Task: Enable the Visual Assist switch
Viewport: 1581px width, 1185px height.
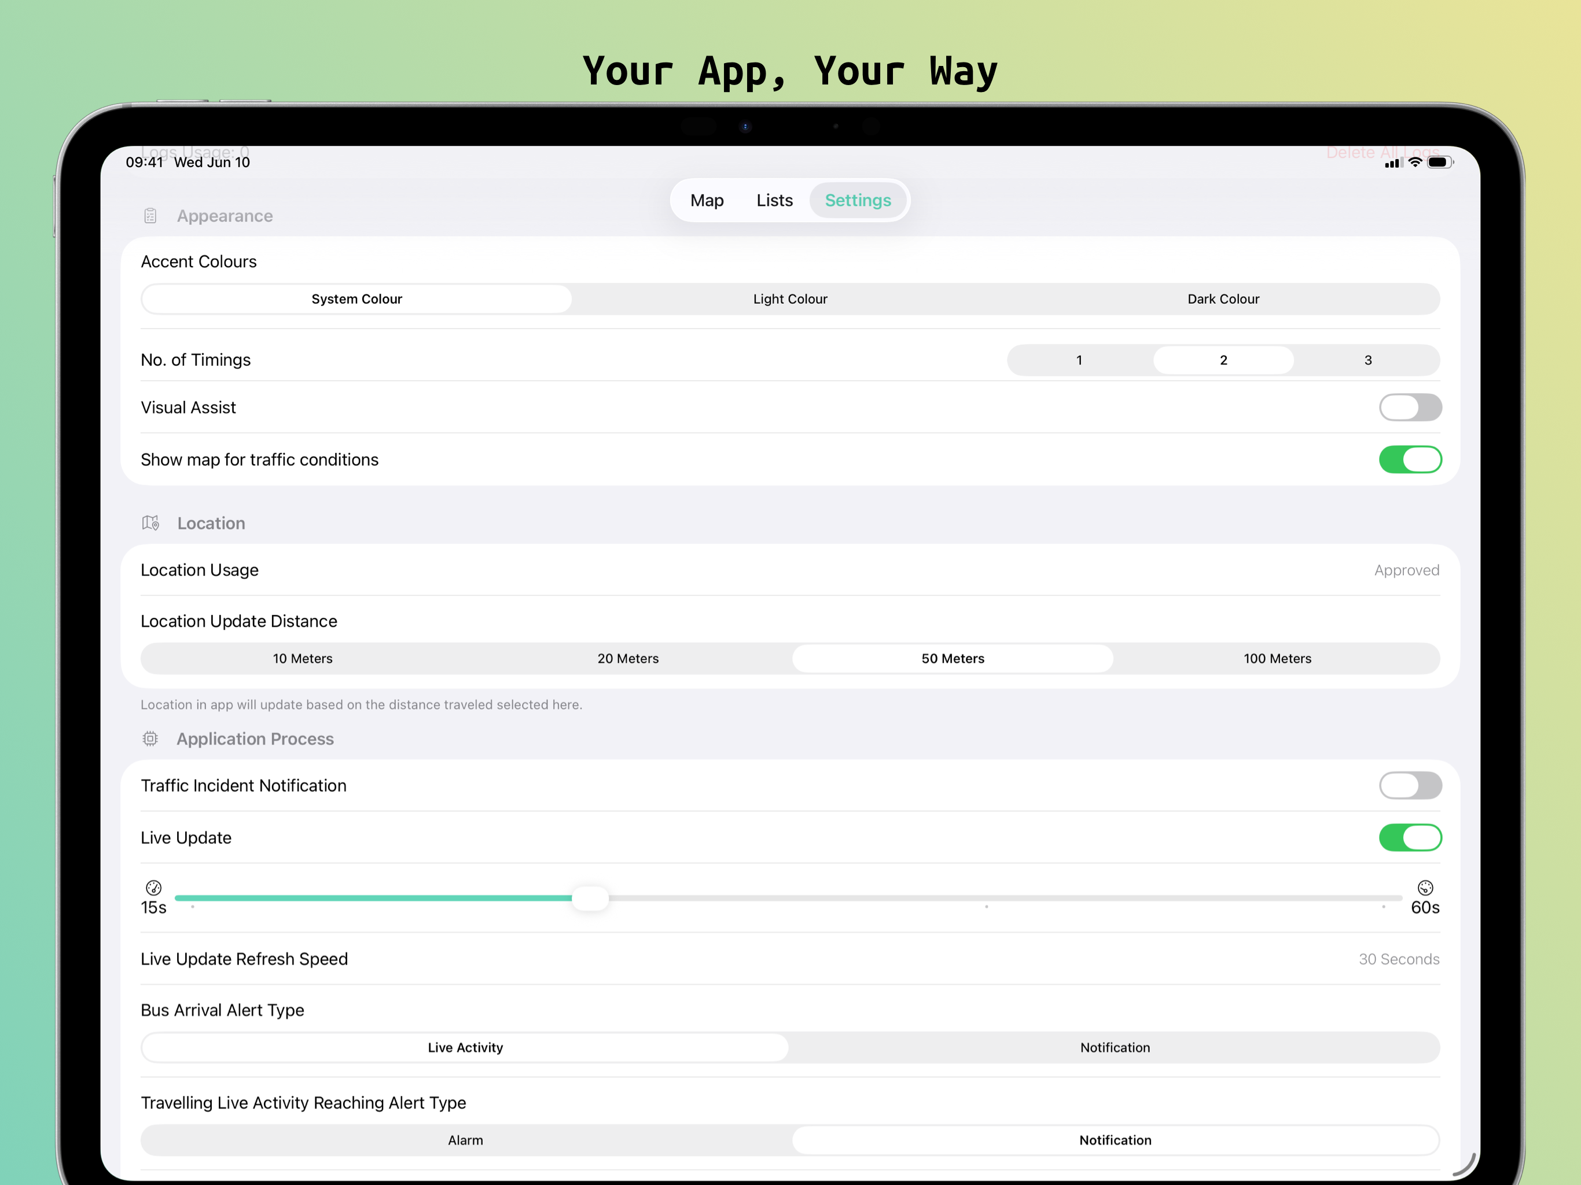Action: pos(1410,407)
